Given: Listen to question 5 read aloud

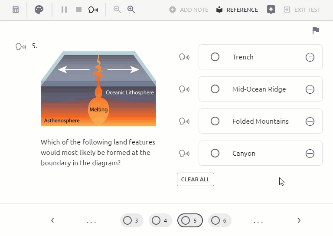Looking at the screenshot, I should coord(21,46).
